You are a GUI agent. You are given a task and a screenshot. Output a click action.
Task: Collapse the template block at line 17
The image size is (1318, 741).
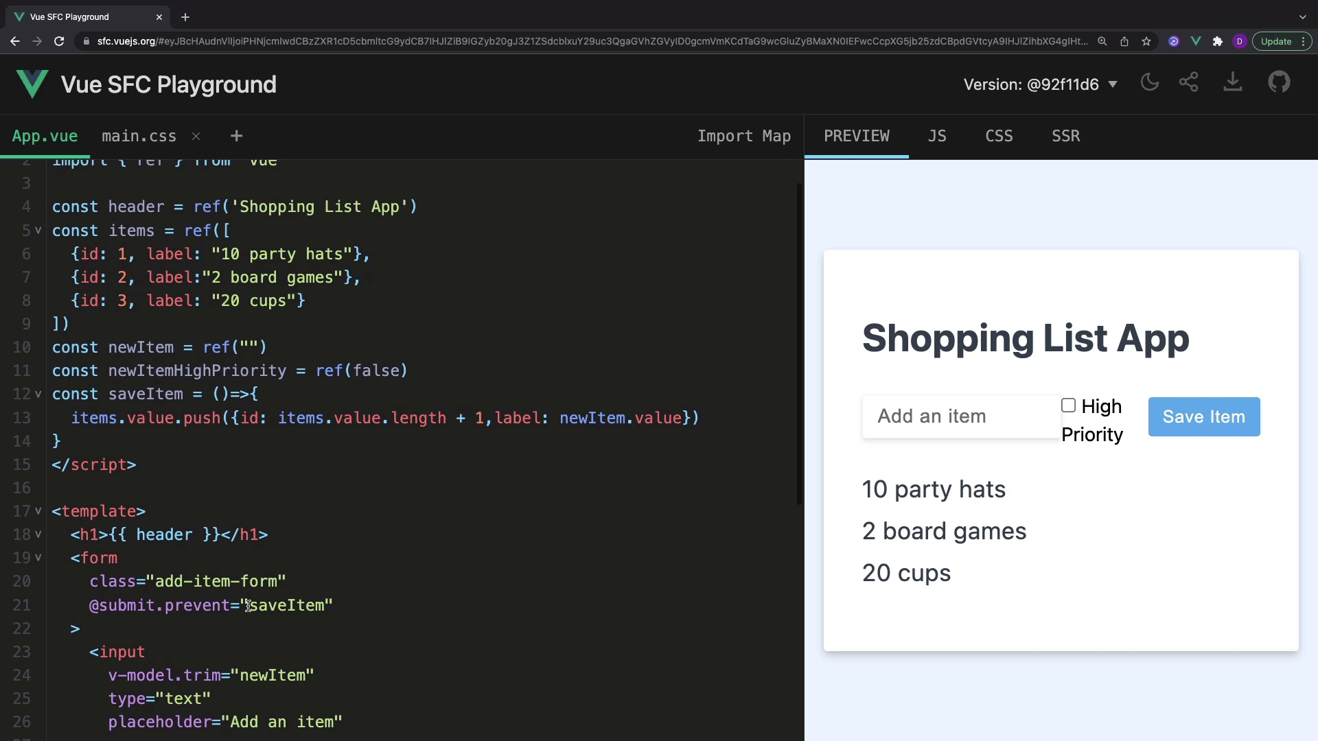point(38,511)
